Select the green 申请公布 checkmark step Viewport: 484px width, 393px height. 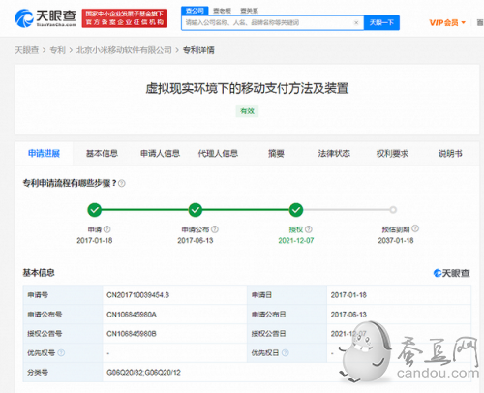(x=196, y=210)
